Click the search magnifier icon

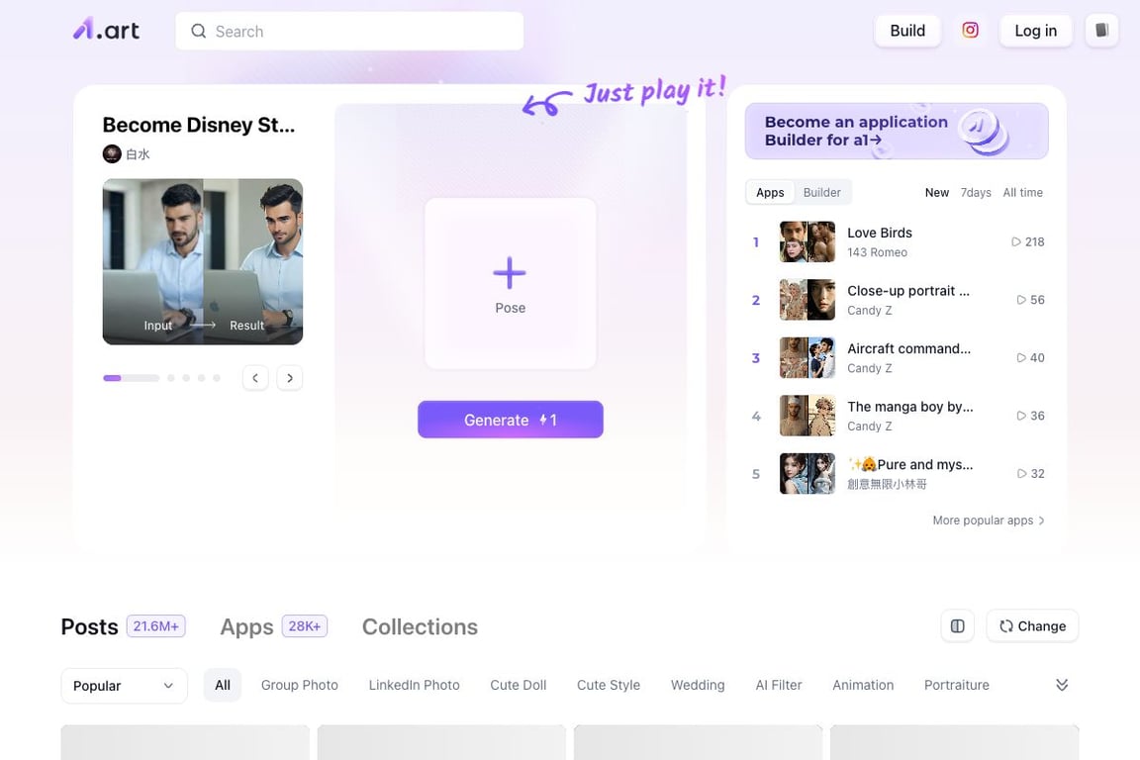point(199,32)
